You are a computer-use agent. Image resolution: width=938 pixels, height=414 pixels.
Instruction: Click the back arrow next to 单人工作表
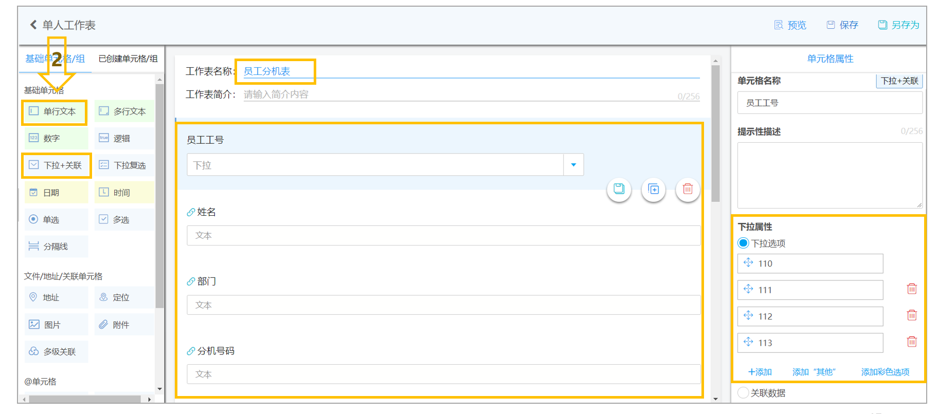tap(33, 25)
